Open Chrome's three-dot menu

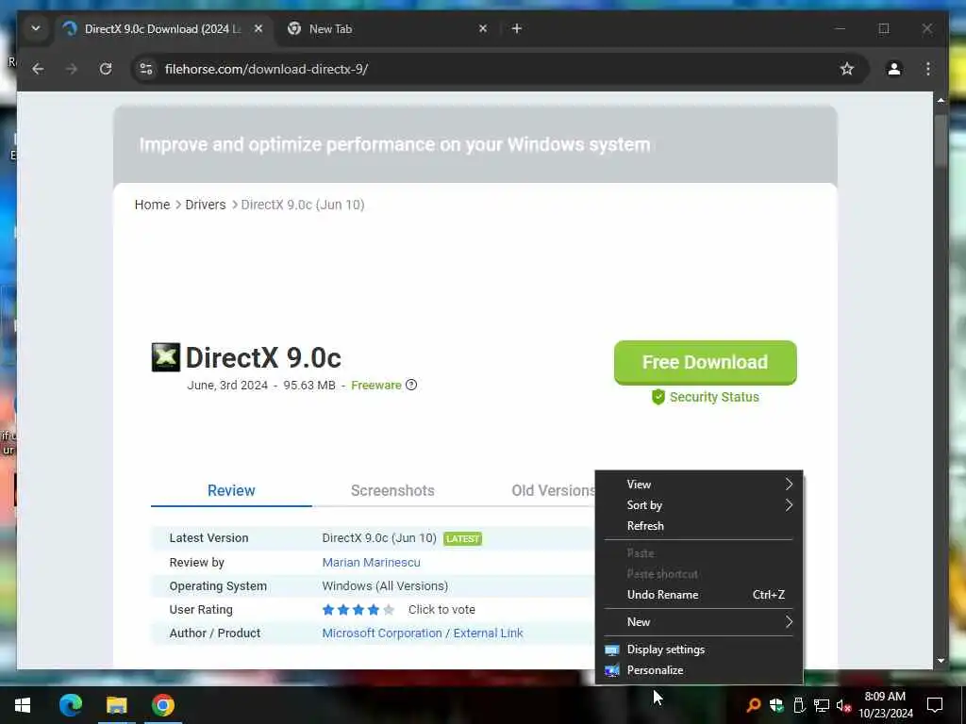pos(928,69)
